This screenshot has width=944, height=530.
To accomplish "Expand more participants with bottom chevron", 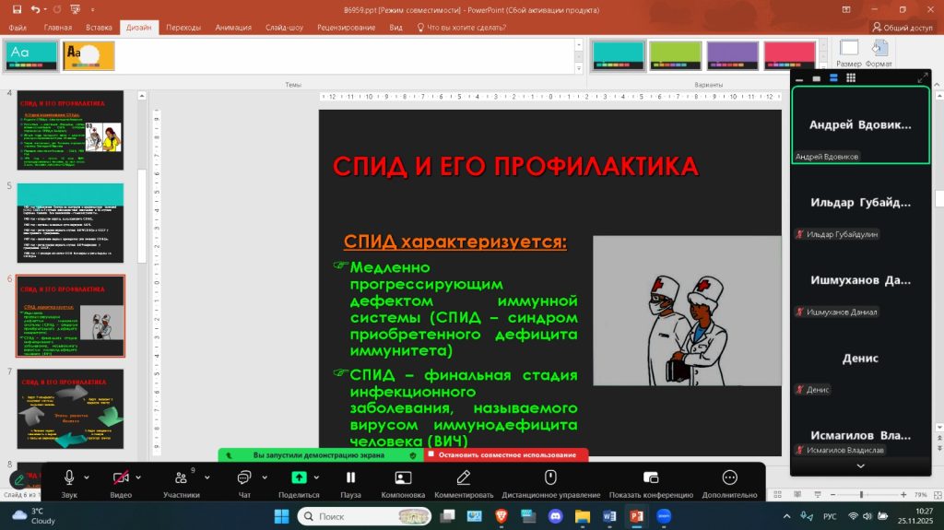I will 860,466.
